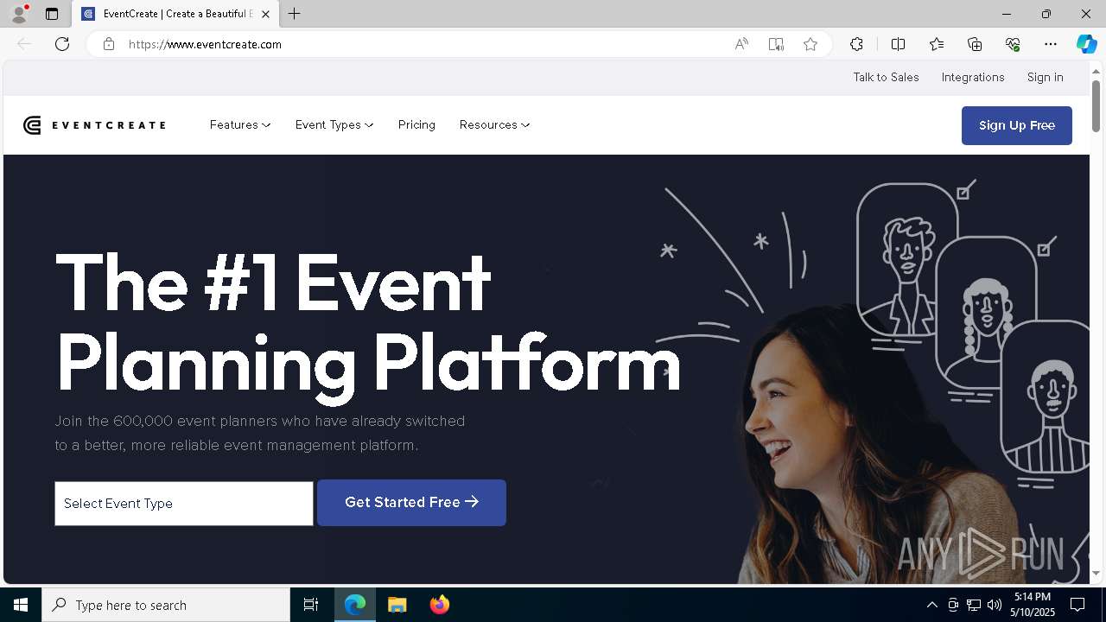Open the volume control icon
This screenshot has width=1106, height=622.
[x=995, y=605]
